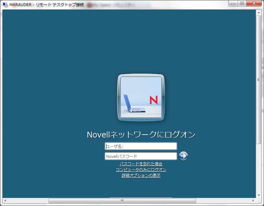Click the vertical scrollbar down arrow

click(x=258, y=195)
